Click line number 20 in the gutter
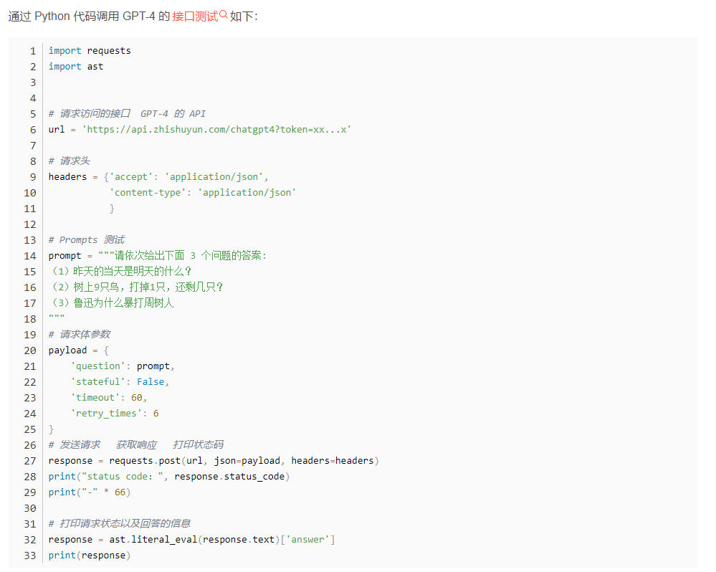Image resolution: width=716 pixels, height=572 pixels. tap(29, 351)
